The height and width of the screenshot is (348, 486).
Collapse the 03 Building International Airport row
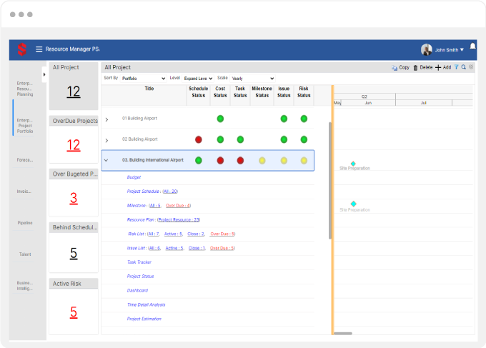click(x=106, y=160)
